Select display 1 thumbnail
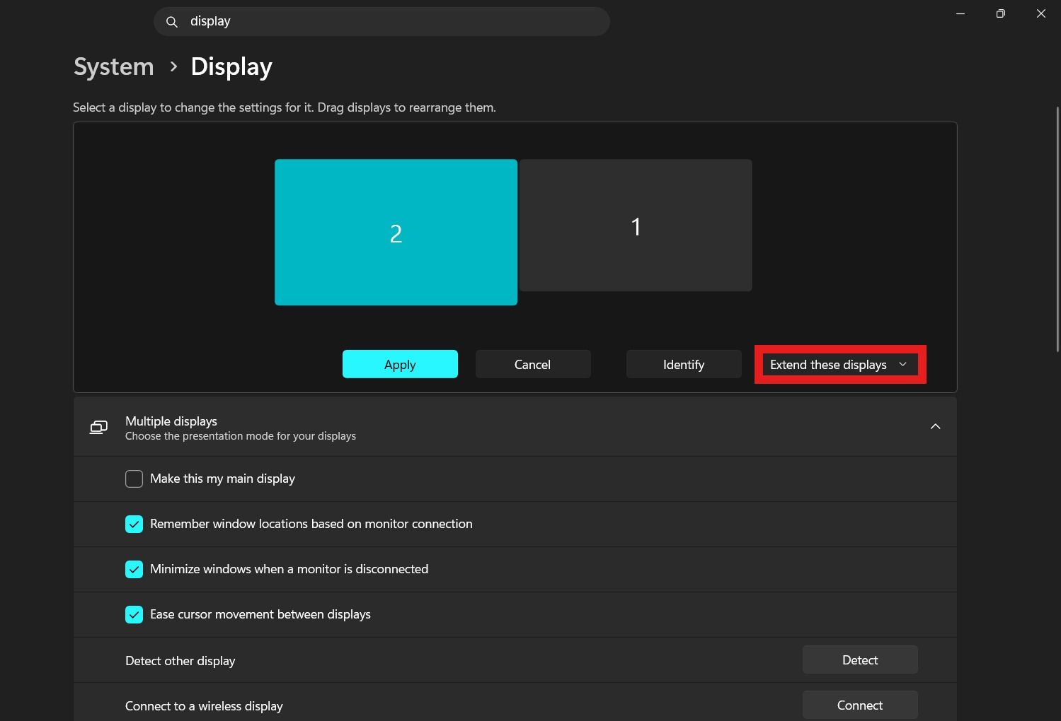 636,225
